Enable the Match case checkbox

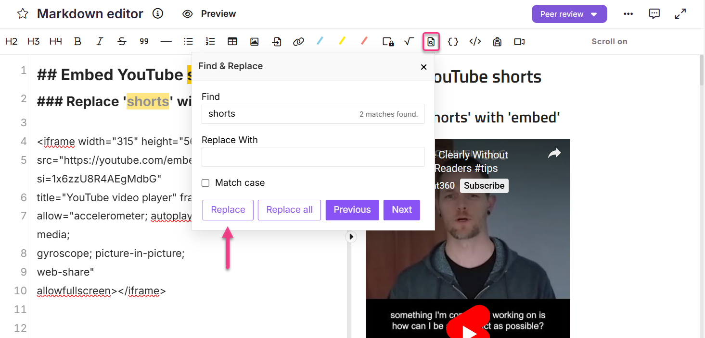point(205,182)
